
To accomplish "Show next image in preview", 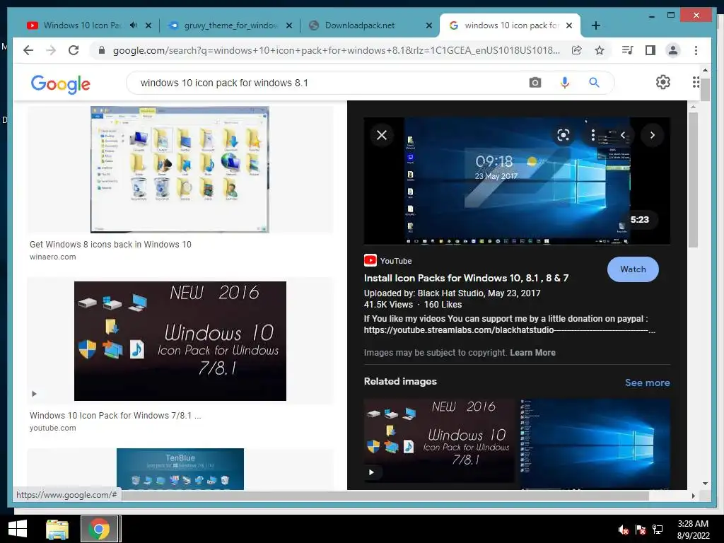I will tap(653, 135).
